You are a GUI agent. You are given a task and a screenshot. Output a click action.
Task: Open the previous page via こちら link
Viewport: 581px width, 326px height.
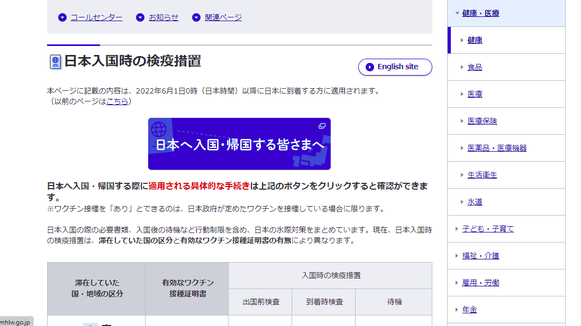117,101
